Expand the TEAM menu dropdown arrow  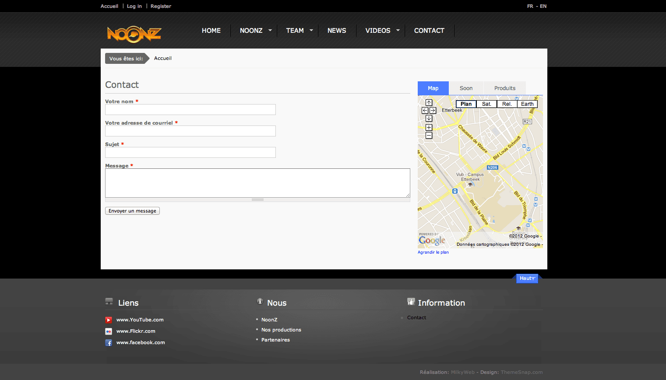click(311, 31)
